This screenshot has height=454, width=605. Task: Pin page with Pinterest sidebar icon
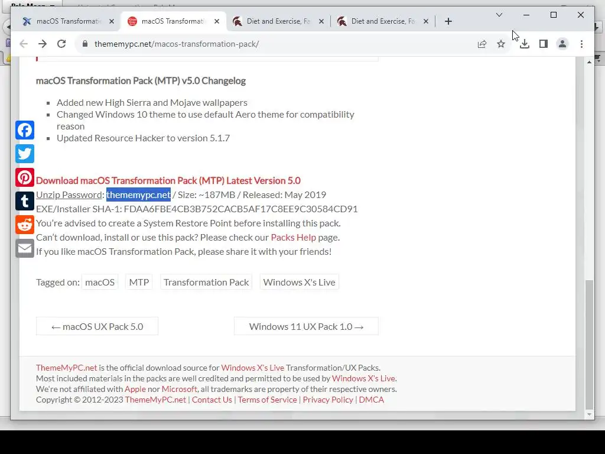pos(25,177)
